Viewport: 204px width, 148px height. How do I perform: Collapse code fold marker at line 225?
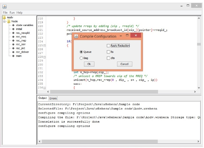(x=44, y=46)
